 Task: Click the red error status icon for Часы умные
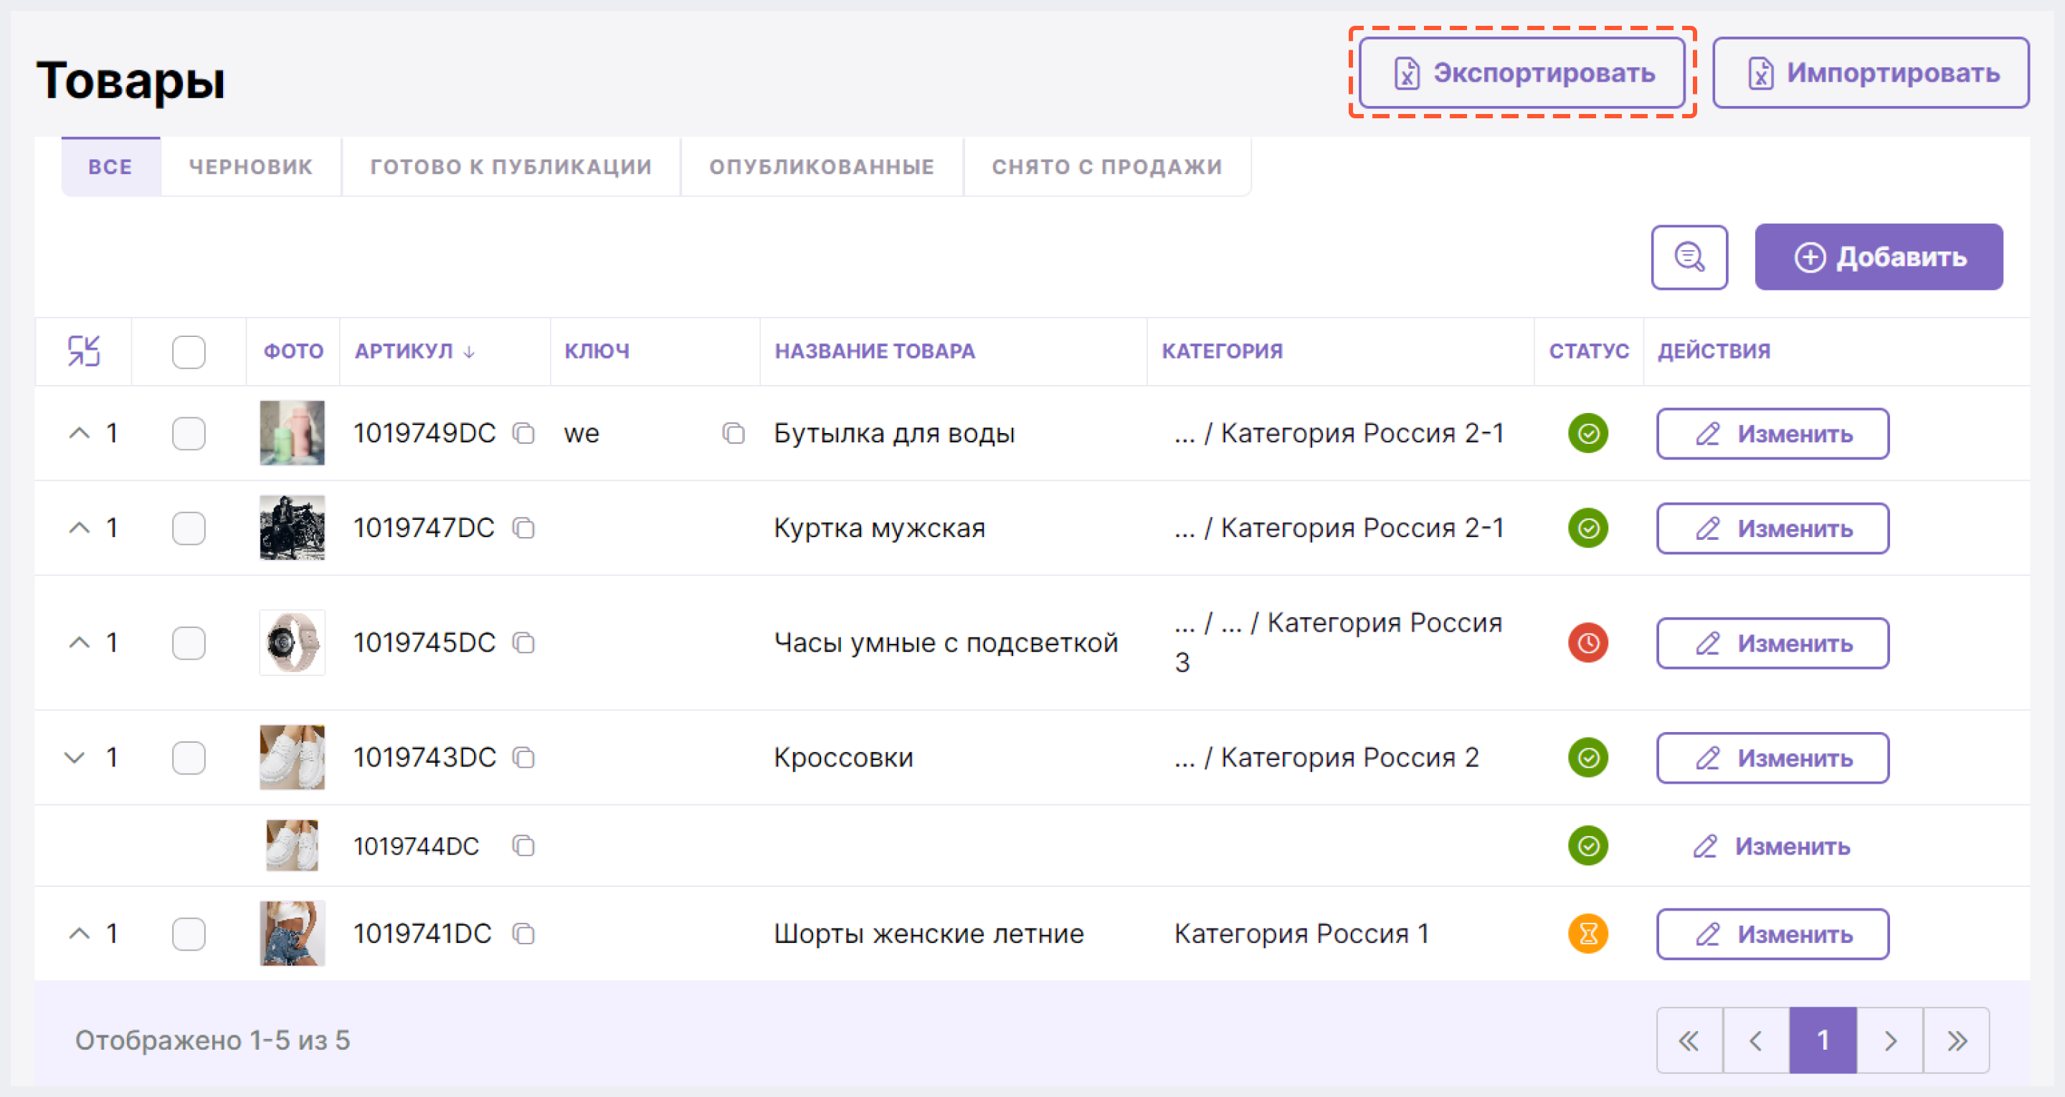(x=1588, y=642)
